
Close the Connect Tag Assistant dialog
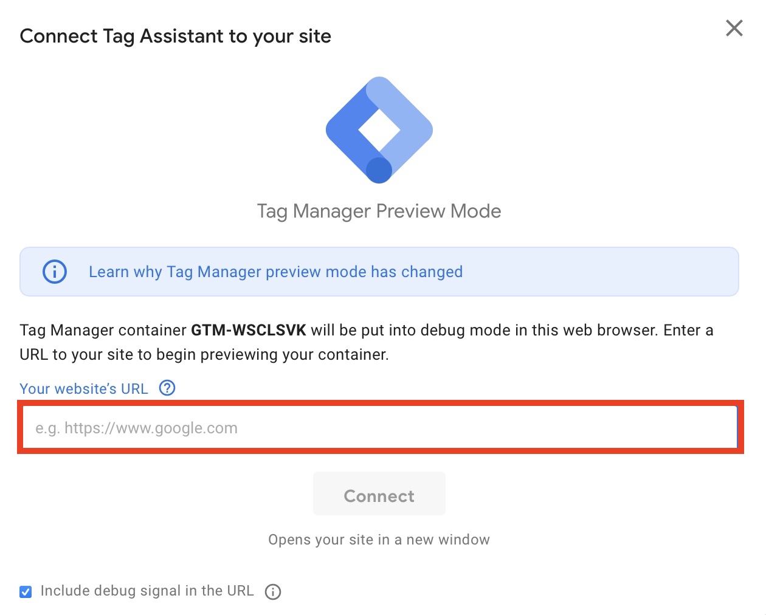[734, 28]
